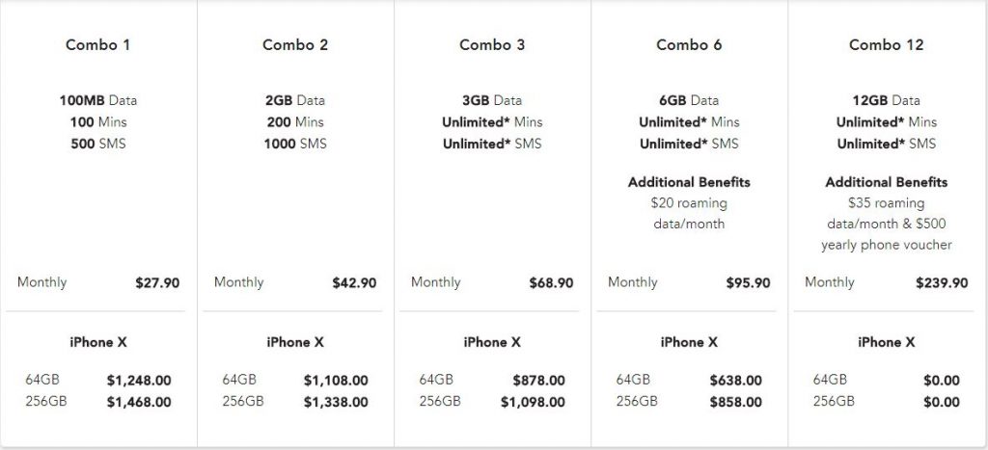
Task: Click the $1,098.00 iPhone X 256GB price
Action: point(533,403)
